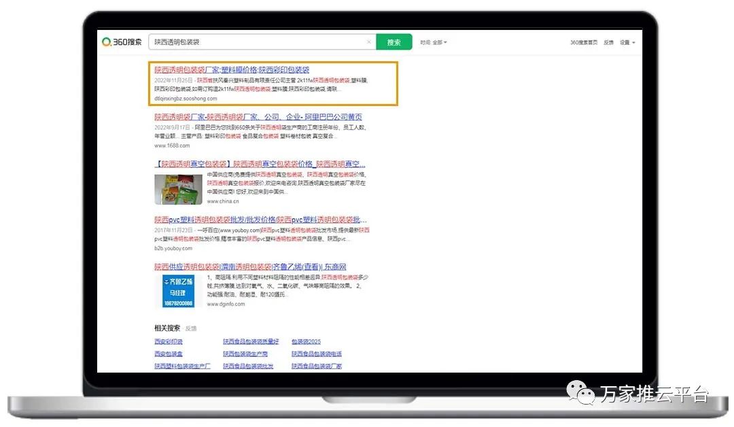Select related search 陕西食品包装袋电话

[x=316, y=354]
